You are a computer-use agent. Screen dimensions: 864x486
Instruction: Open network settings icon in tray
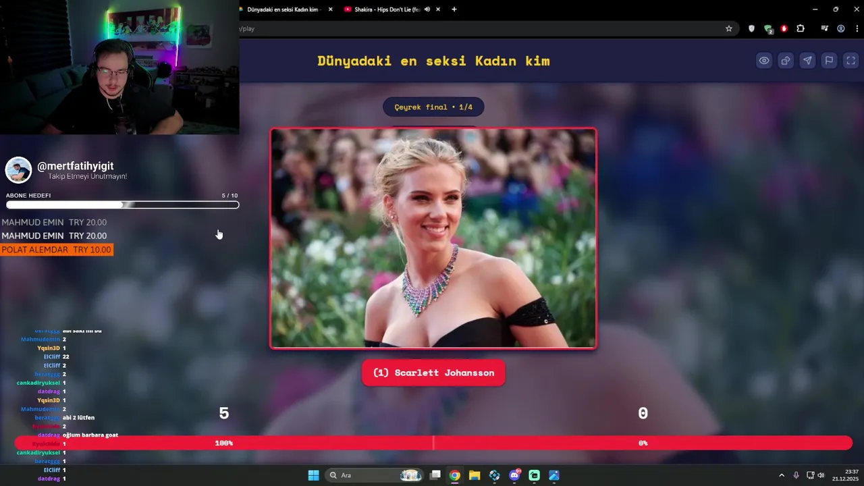point(810,475)
